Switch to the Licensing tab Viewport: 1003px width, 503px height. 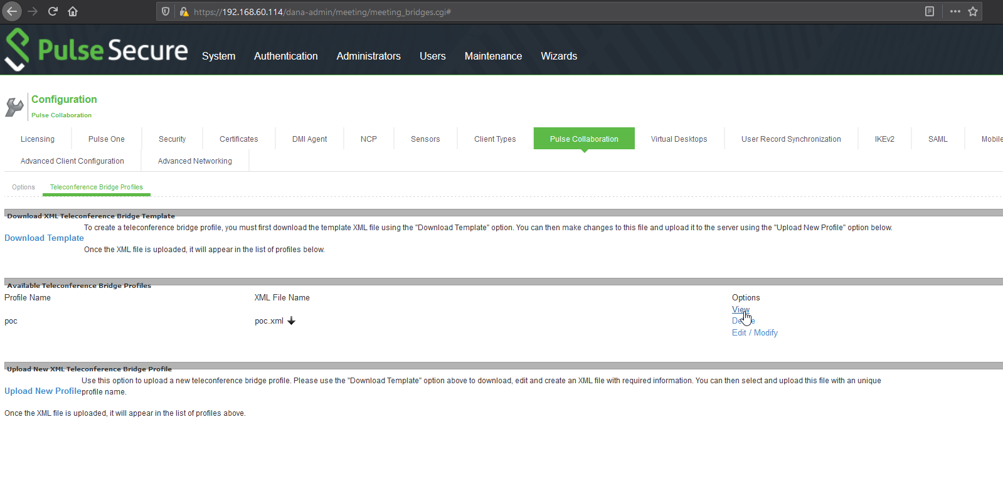click(38, 139)
